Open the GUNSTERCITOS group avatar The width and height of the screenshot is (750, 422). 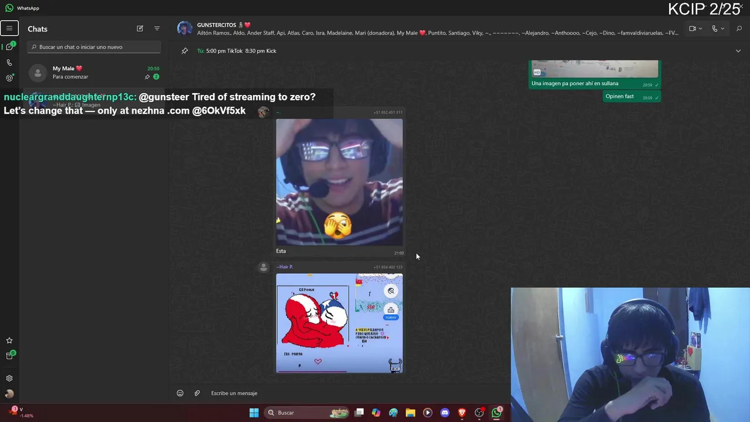coord(185,28)
